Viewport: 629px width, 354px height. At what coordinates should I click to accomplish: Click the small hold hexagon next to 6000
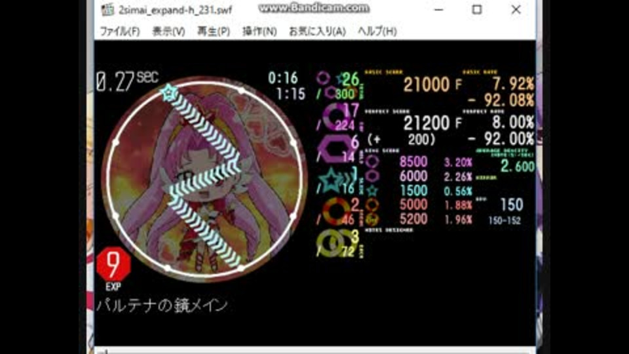372,176
